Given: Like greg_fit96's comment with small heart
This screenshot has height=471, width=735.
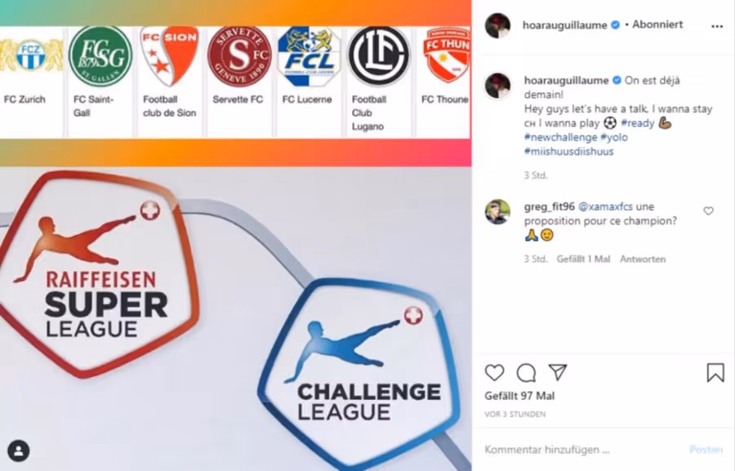Looking at the screenshot, I should (708, 211).
